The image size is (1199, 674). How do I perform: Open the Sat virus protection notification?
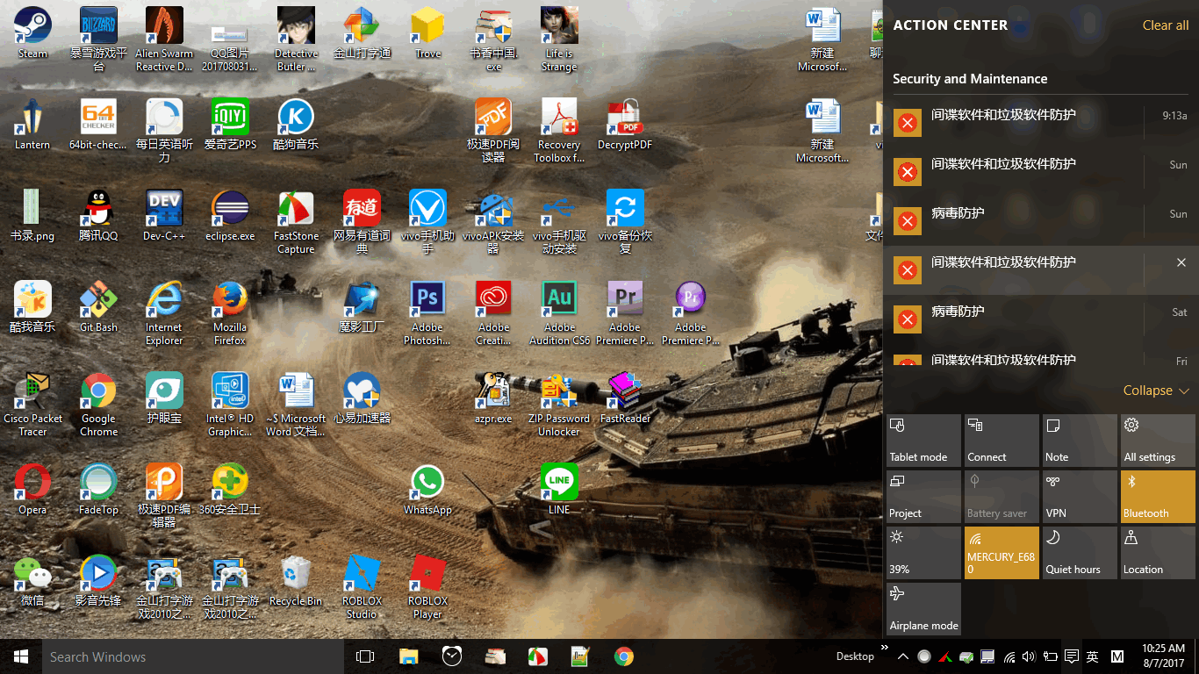(x=1041, y=319)
